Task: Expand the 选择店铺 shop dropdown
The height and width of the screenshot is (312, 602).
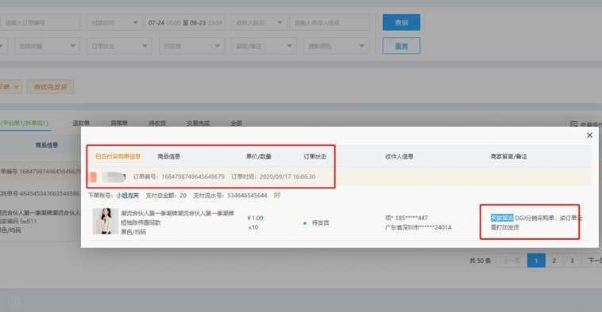Action: click(x=47, y=46)
